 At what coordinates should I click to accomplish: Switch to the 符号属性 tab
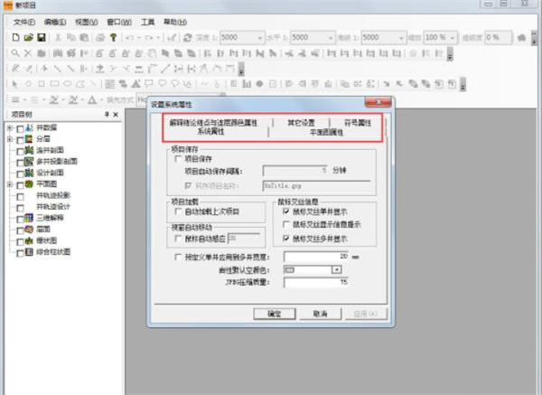[357, 122]
